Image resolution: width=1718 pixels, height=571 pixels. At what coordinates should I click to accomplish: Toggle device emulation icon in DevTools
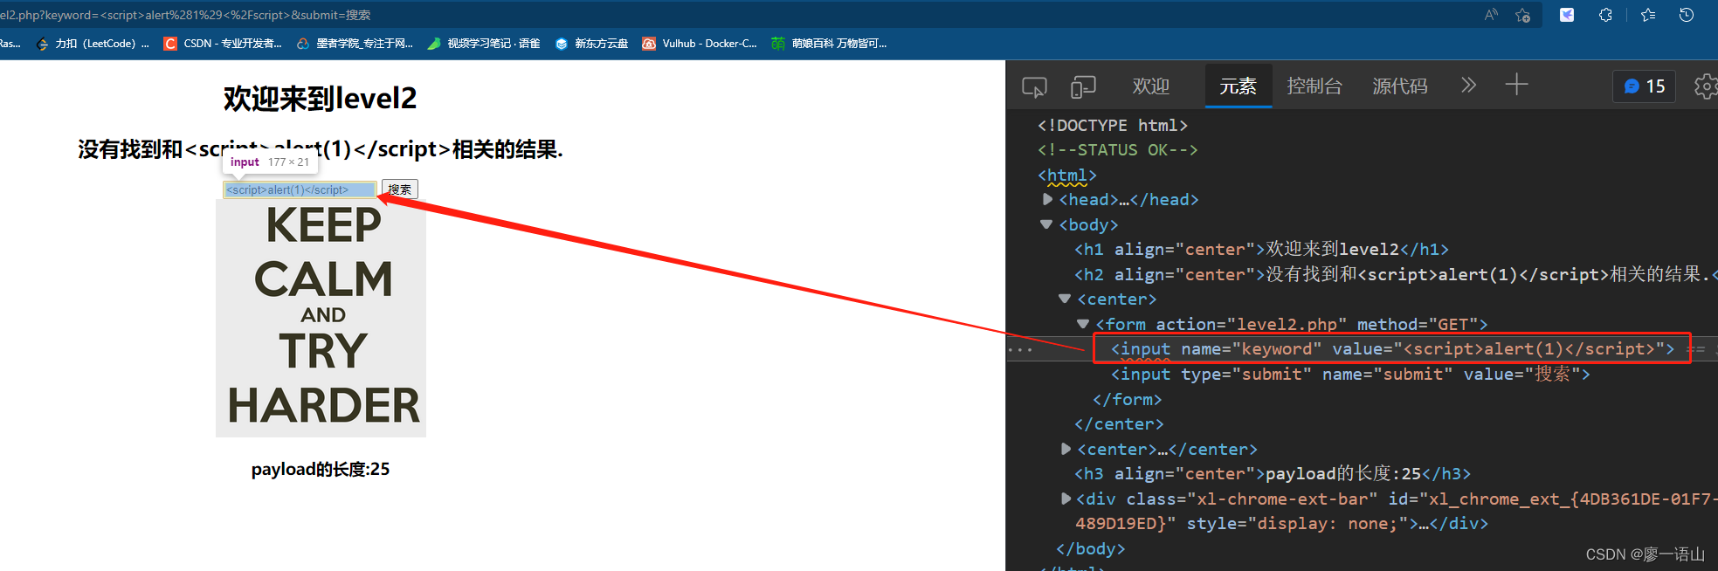point(1083,86)
